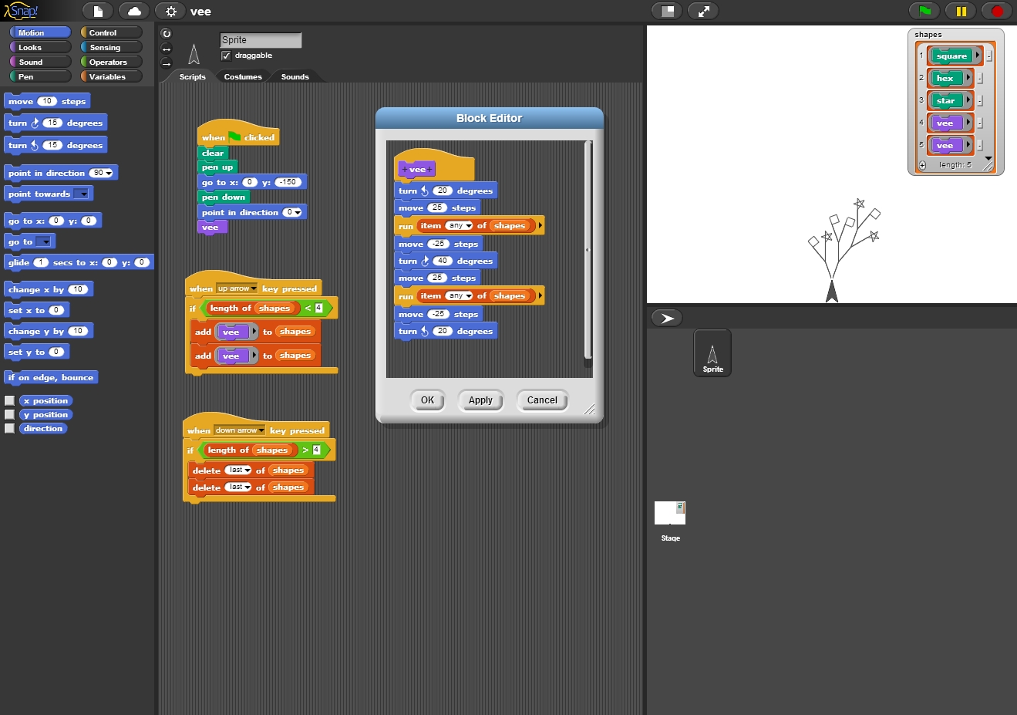The width and height of the screenshot is (1017, 715).
Task: Pause all scripts with the pause icon
Action: point(960,11)
